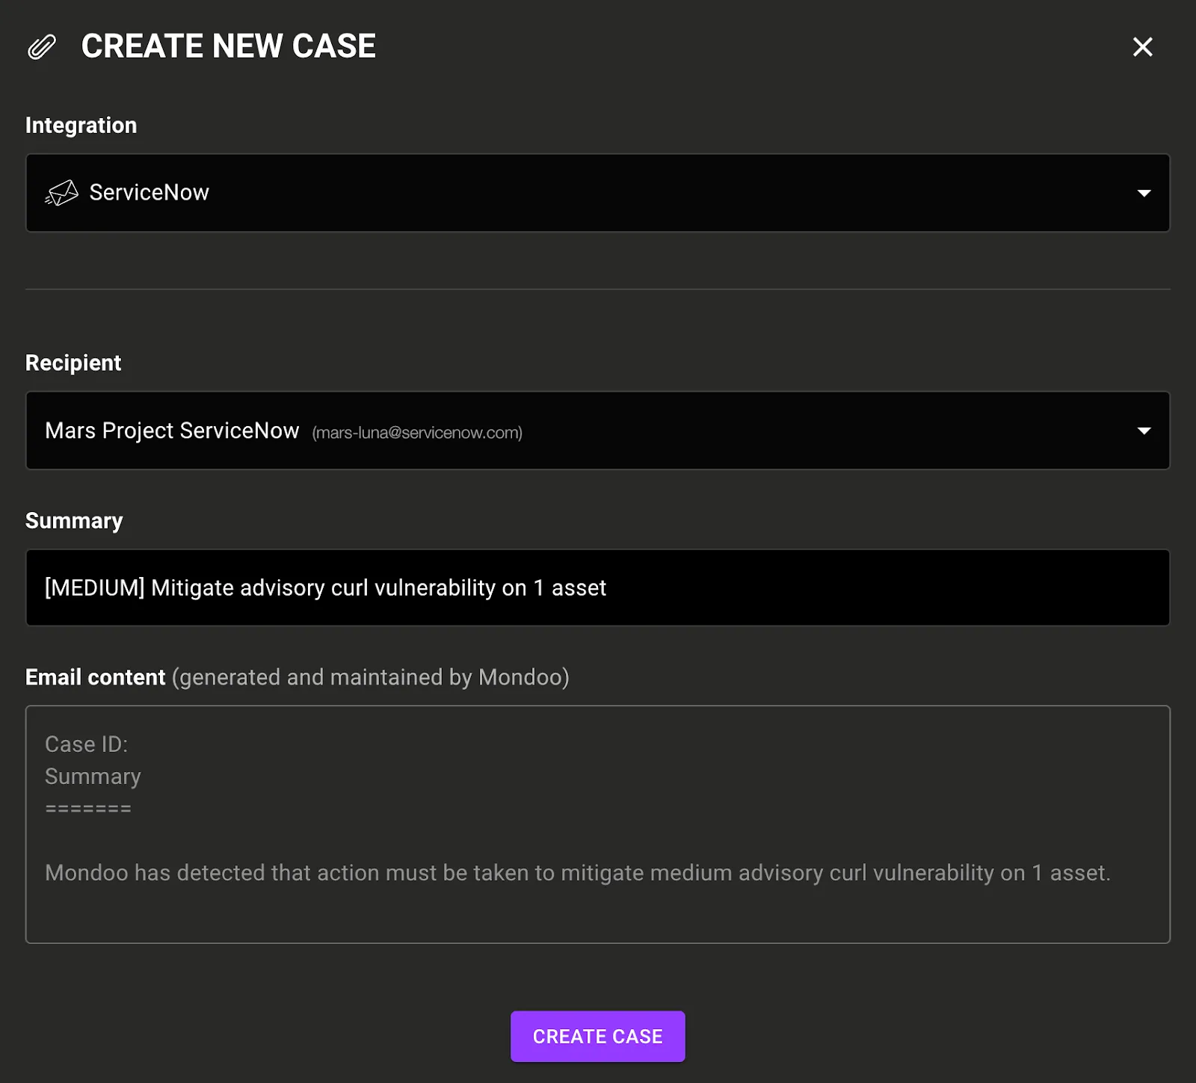
Task: Click the 'Create New Case' heading
Action: (x=228, y=46)
